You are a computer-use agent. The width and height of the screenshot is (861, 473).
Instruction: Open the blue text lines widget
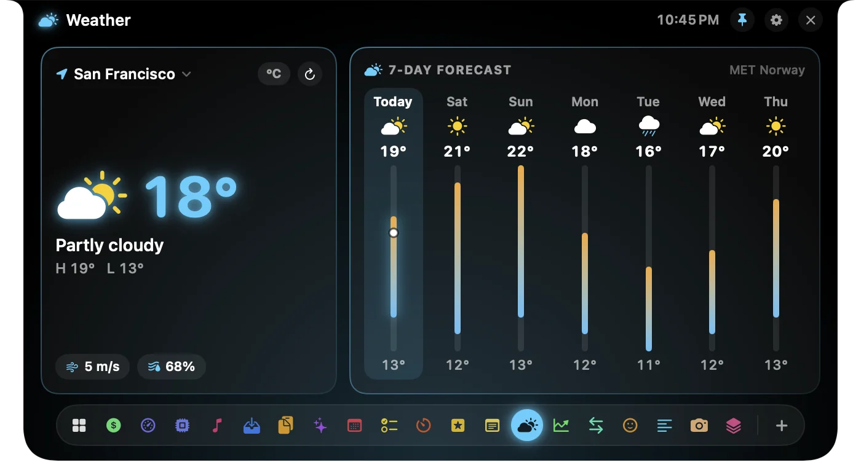coord(664,425)
